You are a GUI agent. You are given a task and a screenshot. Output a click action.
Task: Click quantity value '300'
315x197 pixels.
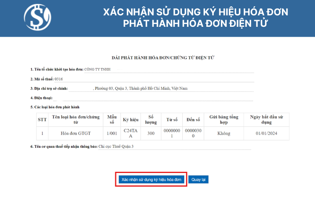coord(151,133)
